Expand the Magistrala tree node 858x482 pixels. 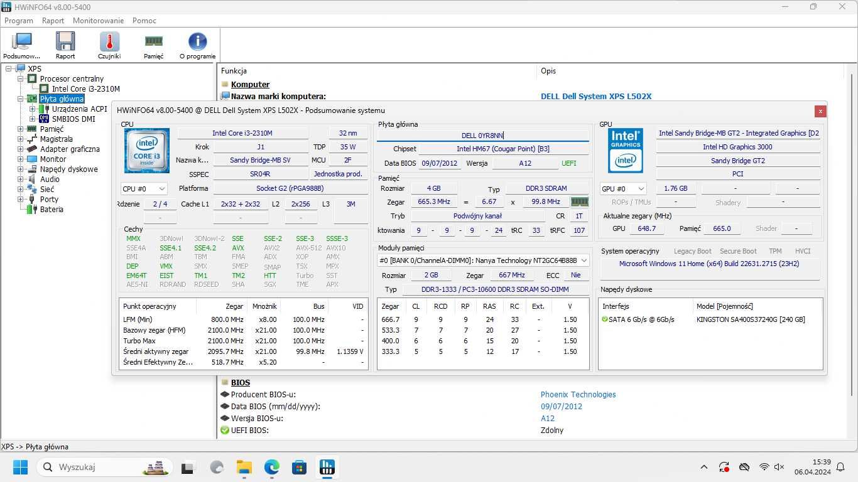click(x=20, y=139)
